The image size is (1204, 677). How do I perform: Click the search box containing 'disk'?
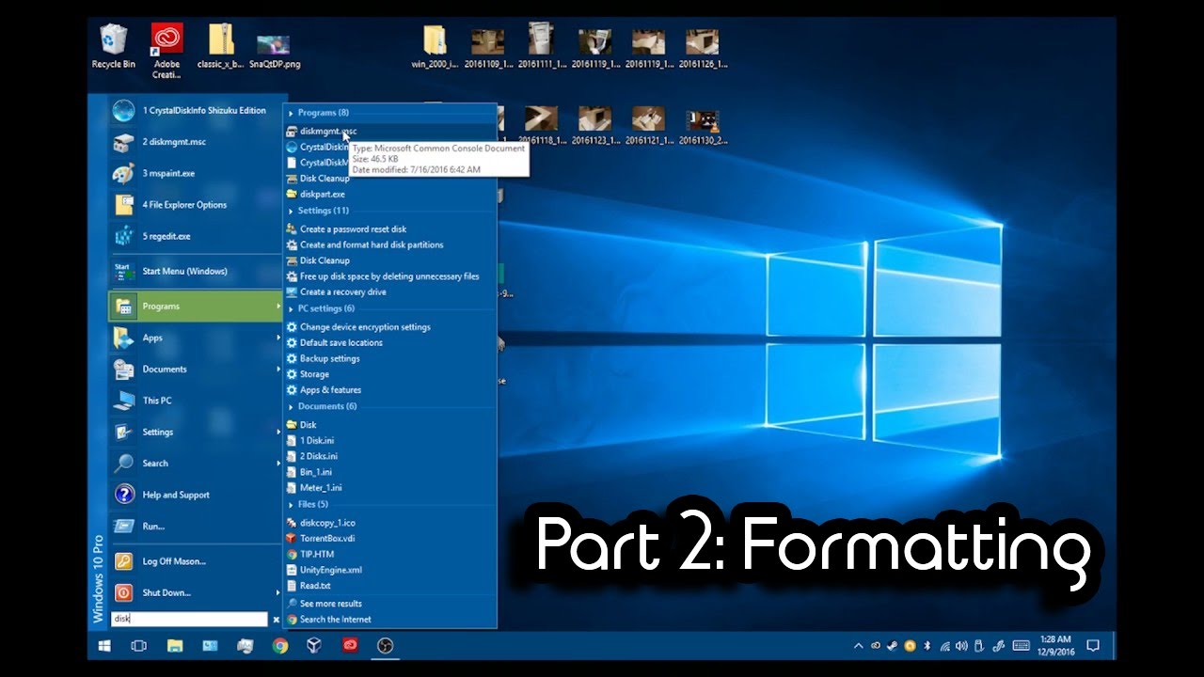pos(189,620)
